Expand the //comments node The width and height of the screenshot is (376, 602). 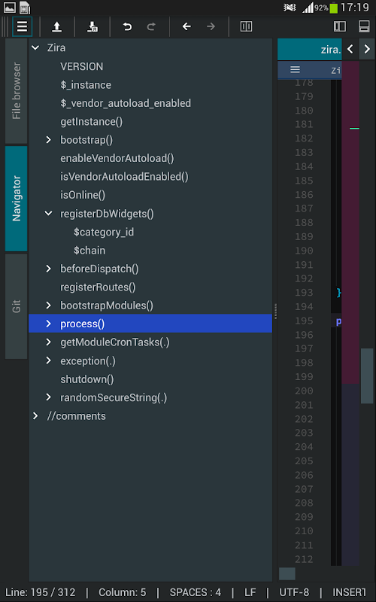pyautogui.click(x=35, y=416)
